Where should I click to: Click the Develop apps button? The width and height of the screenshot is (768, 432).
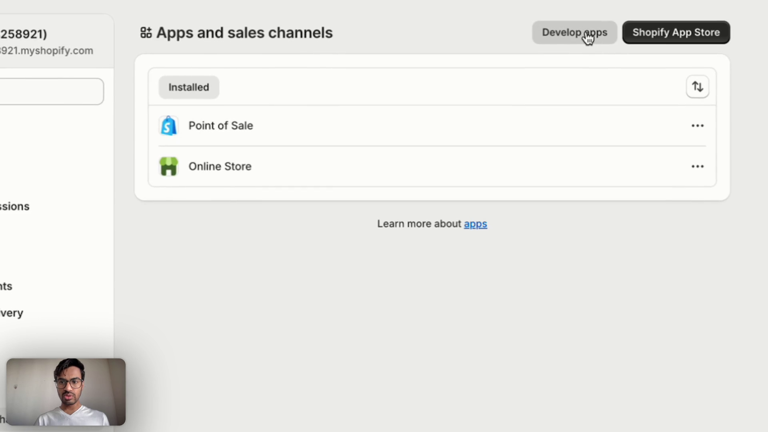pos(574,32)
